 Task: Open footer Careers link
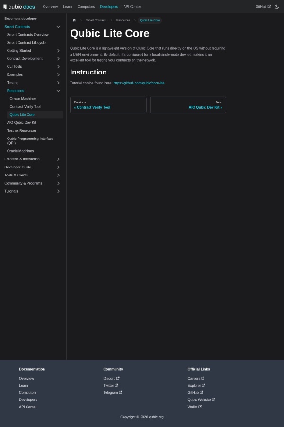pyautogui.click(x=196, y=379)
